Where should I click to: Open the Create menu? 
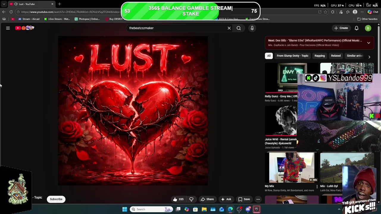[x=341, y=28]
